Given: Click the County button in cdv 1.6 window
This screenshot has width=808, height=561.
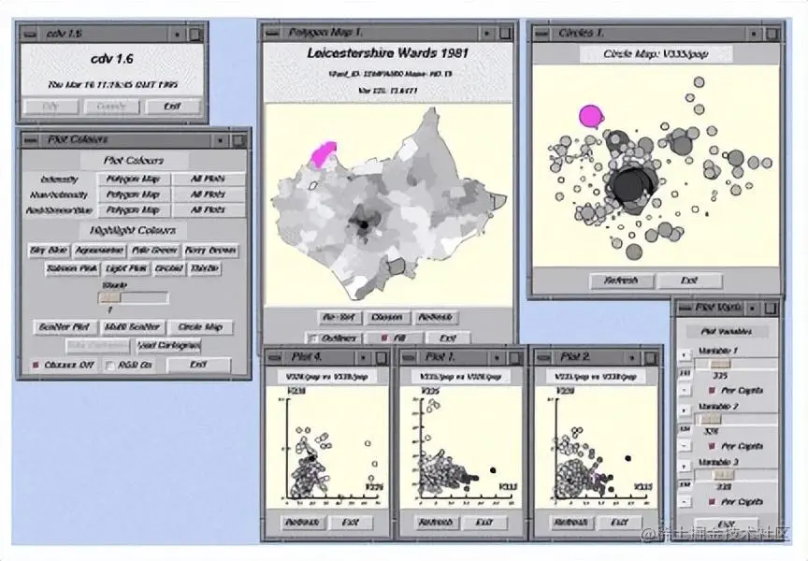Looking at the screenshot, I should [x=111, y=106].
